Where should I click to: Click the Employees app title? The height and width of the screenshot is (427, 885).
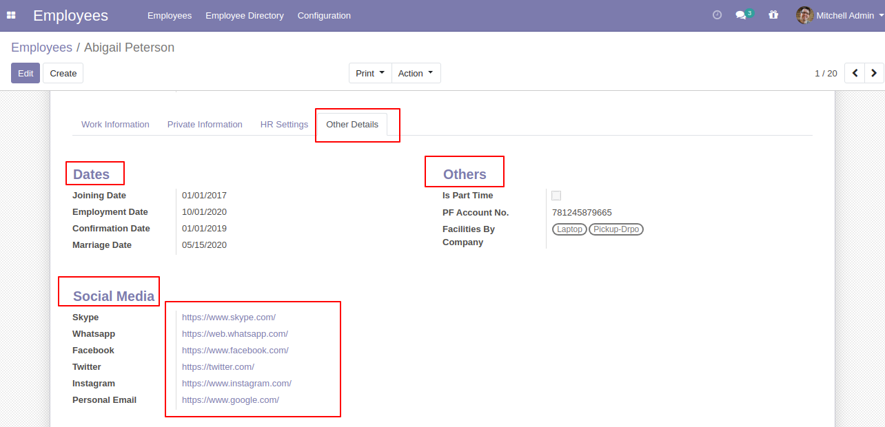pos(70,15)
